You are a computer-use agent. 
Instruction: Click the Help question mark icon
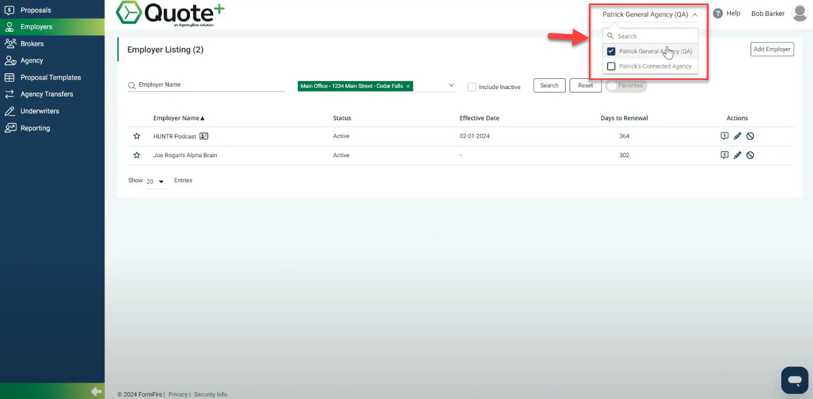click(x=718, y=14)
